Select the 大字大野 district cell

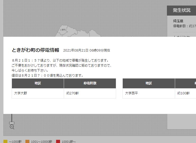tap(38, 93)
